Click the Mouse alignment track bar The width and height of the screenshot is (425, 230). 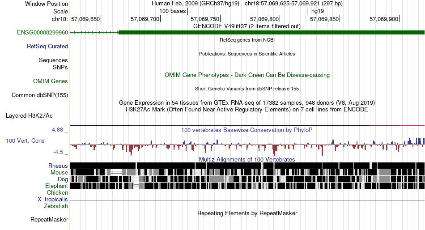pyautogui.click(x=247, y=172)
